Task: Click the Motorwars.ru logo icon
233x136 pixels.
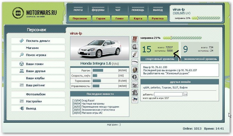Action: pos(18,13)
